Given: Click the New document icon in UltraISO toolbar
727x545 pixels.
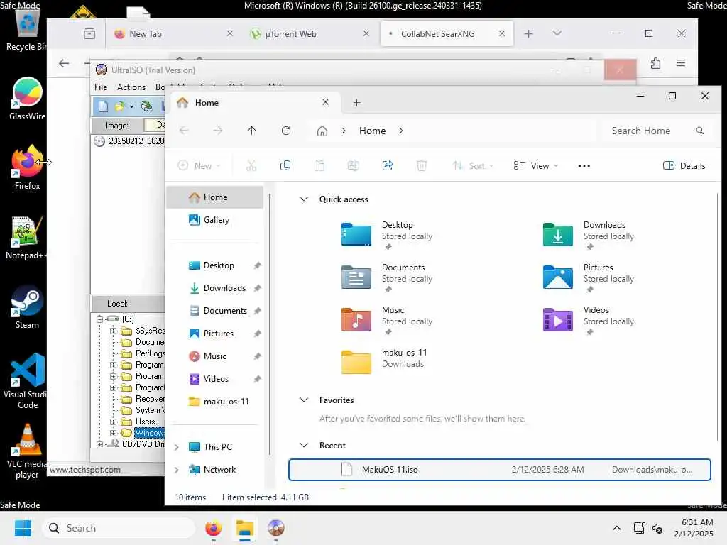Looking at the screenshot, I should (103, 106).
